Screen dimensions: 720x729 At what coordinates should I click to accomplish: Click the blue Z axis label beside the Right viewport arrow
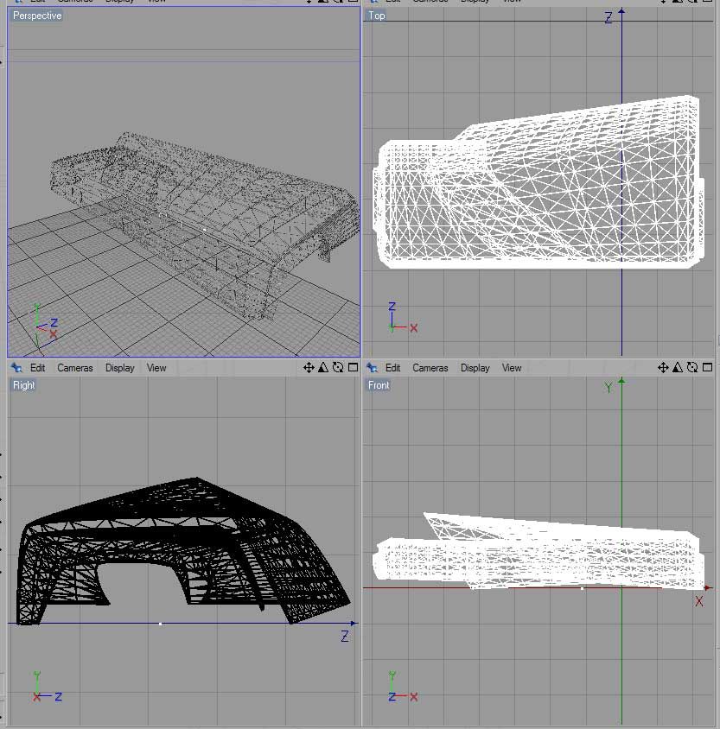click(x=345, y=637)
